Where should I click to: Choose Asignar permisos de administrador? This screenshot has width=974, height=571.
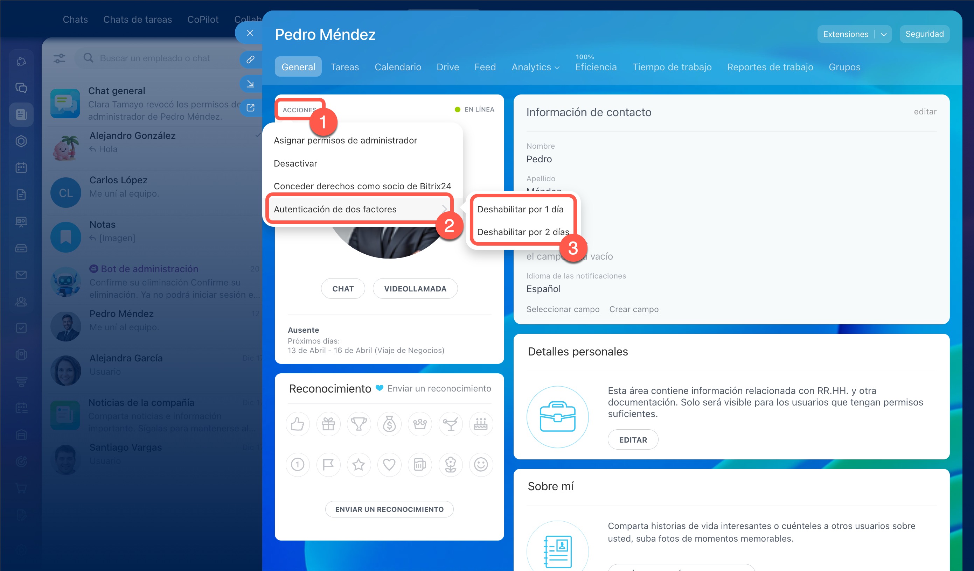point(345,140)
